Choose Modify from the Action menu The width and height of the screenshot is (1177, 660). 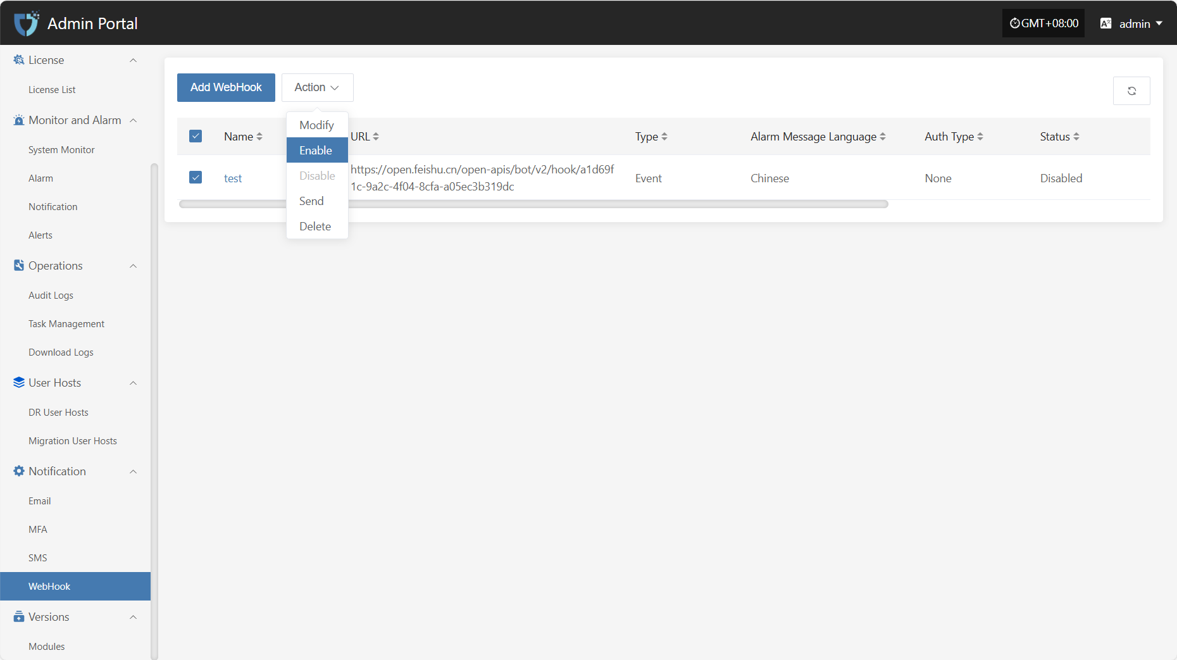317,125
